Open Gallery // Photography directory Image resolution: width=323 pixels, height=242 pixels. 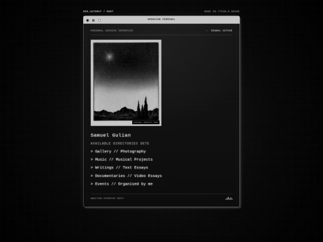click(x=118, y=151)
